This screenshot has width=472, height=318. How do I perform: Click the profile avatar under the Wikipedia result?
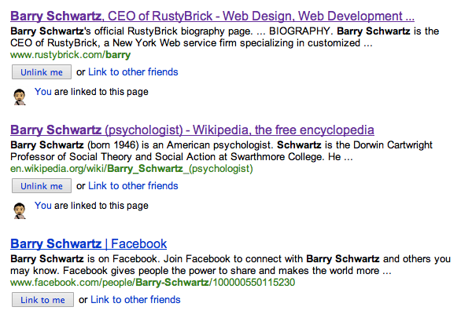tap(21, 210)
